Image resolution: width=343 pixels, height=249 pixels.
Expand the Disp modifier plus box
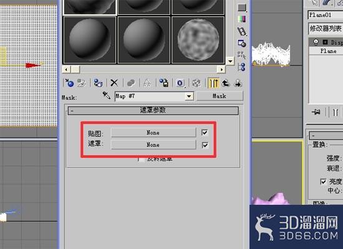tap(326, 42)
